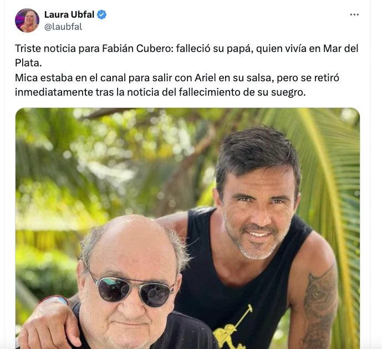Open Laura Ubfal's profile avatar
This screenshot has height=349, width=382.
[27, 20]
